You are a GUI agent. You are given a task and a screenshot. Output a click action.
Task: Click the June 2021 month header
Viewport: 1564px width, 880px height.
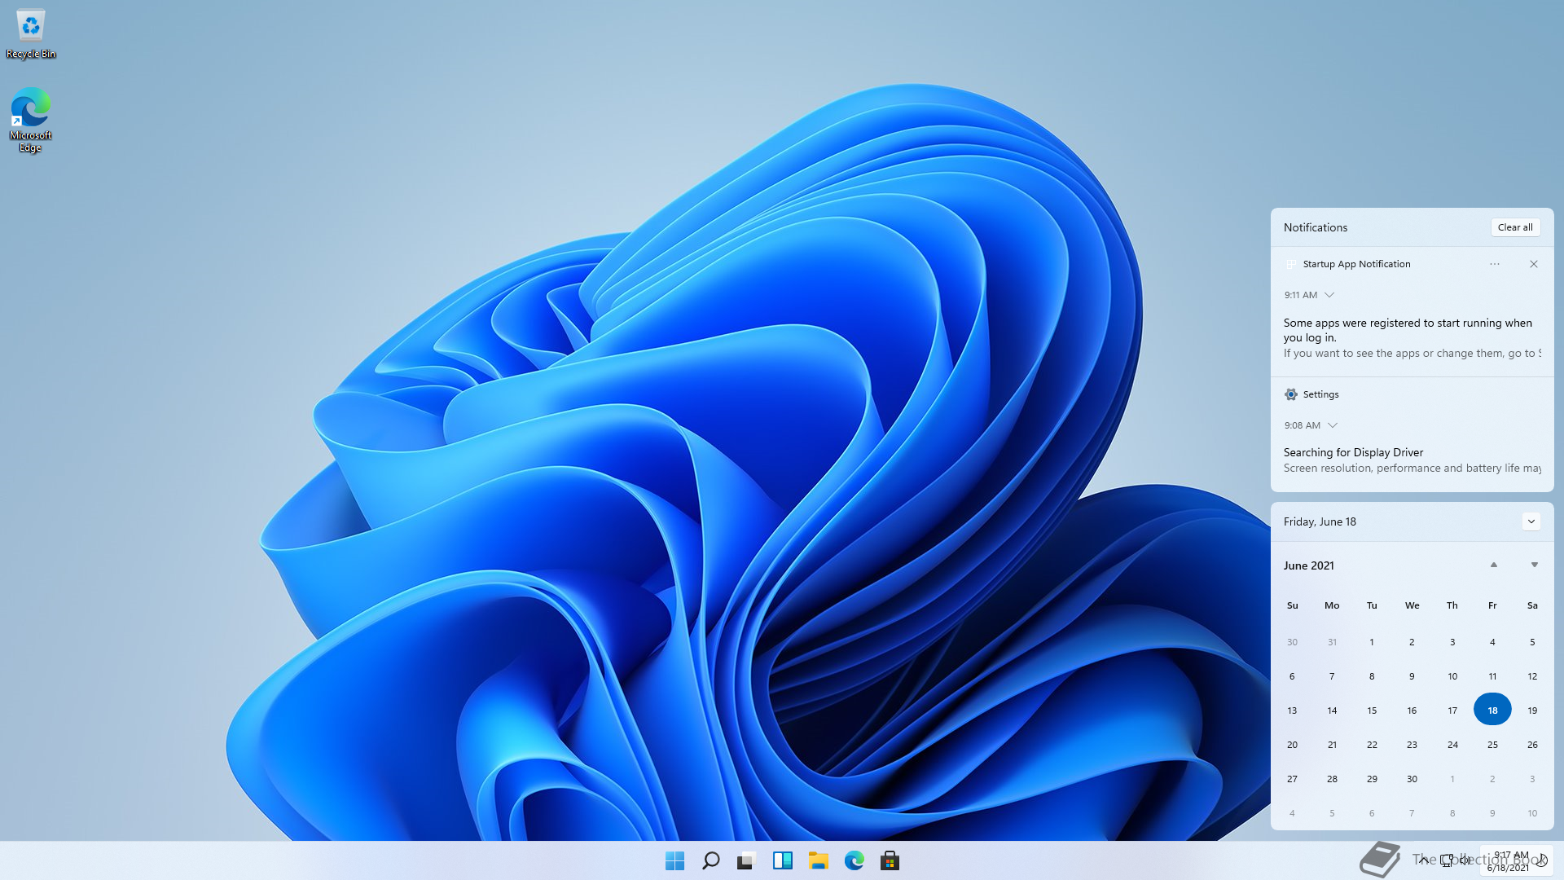[1309, 565]
